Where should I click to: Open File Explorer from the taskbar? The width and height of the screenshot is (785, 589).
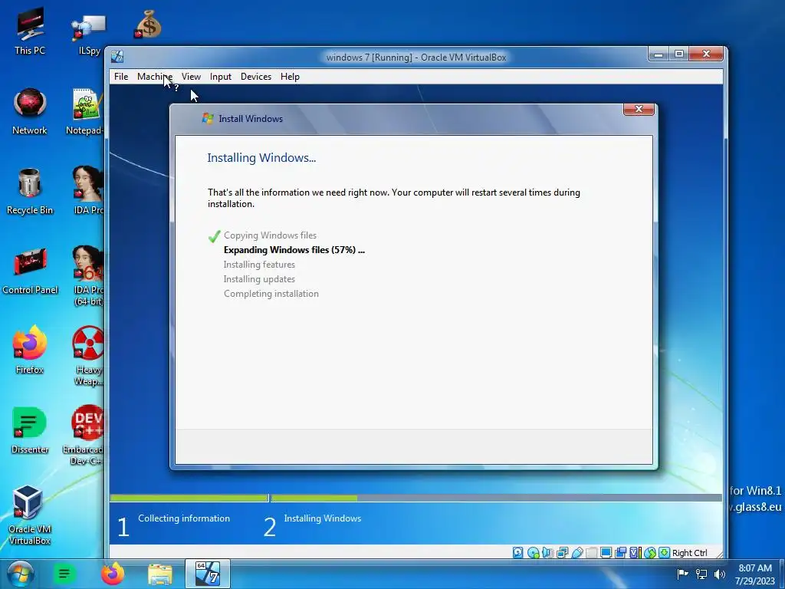pyautogui.click(x=159, y=574)
